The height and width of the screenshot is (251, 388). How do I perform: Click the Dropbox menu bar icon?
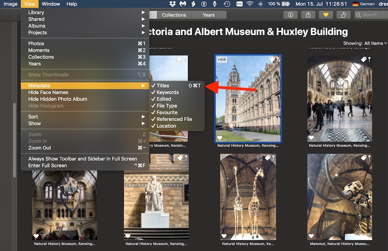[173, 4]
